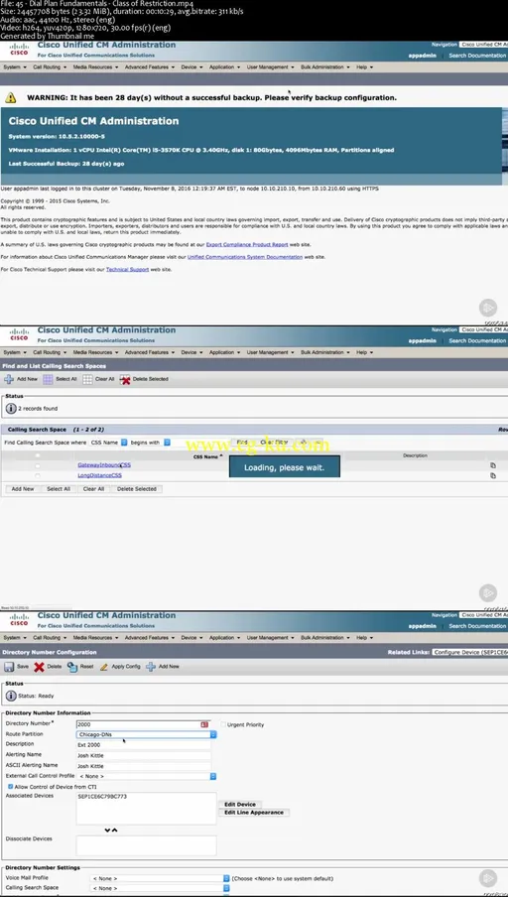Open Call Routing menu on Calling Search Spaces page
The height and width of the screenshot is (897, 508).
click(x=50, y=352)
